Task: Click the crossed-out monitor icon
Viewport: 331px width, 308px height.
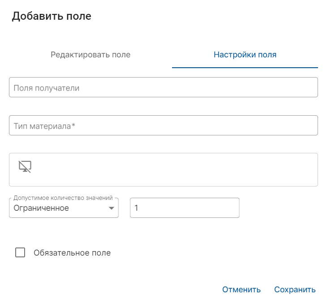Action: tap(25, 166)
